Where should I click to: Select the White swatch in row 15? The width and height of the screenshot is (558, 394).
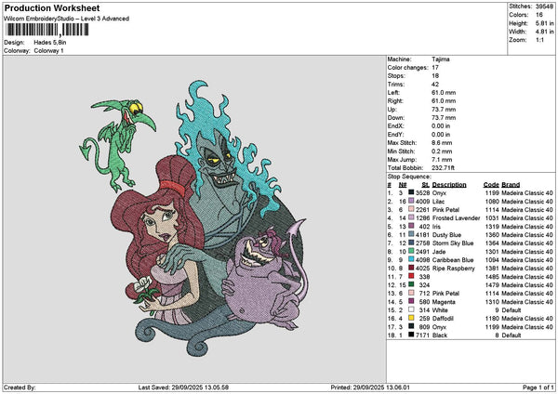(411, 310)
